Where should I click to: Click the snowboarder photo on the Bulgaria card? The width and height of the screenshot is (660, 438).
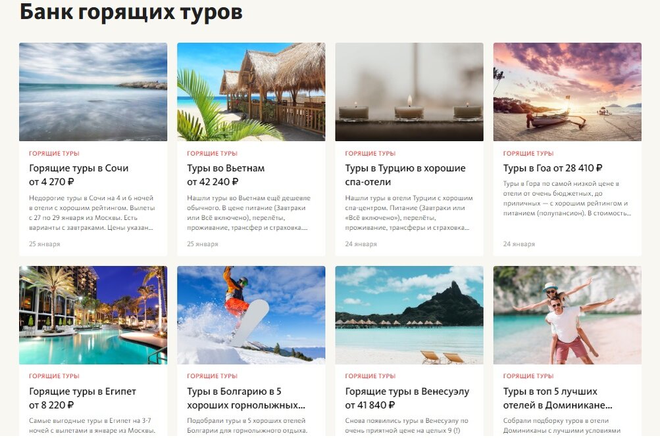point(250,315)
